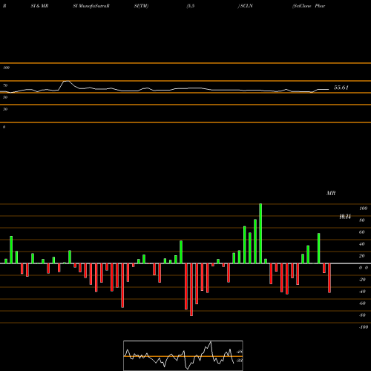Click the '60' label on MR scale
Image resolution: width=371 pixels, height=371 pixels.
(x=362, y=232)
